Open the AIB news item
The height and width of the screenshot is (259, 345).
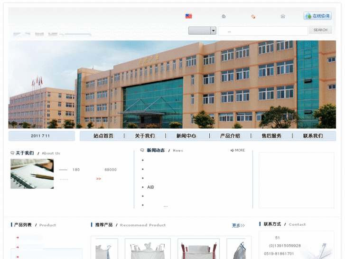pyautogui.click(x=150, y=187)
